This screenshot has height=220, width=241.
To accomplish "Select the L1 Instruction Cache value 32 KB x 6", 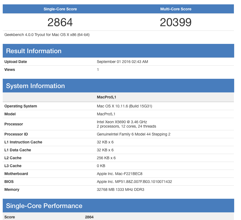I will click(105, 142).
